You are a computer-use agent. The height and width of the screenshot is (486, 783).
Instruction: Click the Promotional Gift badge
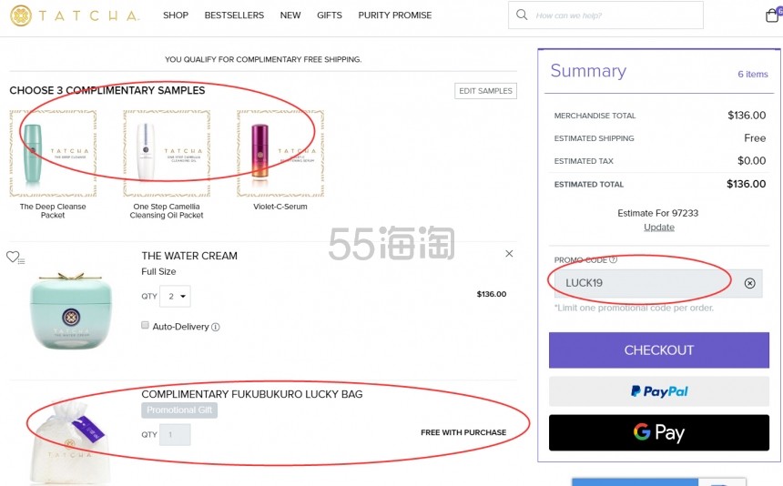click(x=179, y=410)
